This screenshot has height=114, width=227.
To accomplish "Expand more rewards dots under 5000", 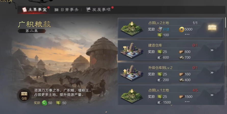I will [187, 34].
